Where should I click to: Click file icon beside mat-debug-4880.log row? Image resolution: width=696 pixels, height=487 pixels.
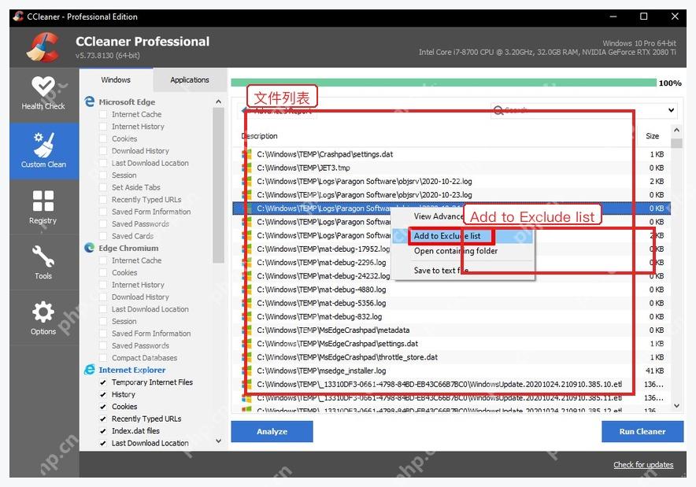(246, 290)
